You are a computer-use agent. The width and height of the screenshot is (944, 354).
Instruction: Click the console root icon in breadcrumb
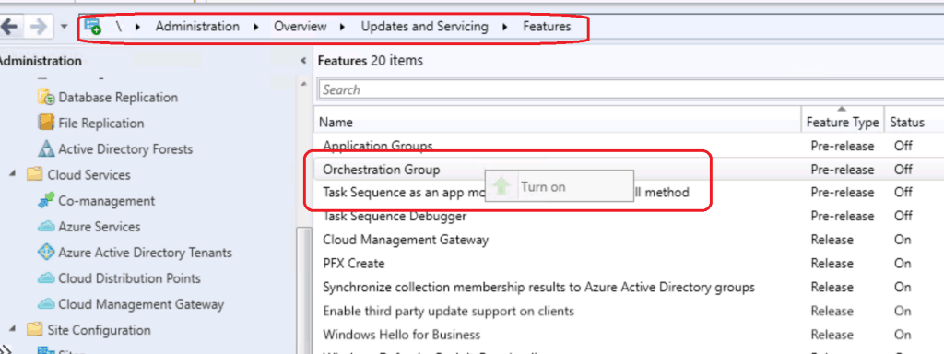pyautogui.click(x=93, y=27)
